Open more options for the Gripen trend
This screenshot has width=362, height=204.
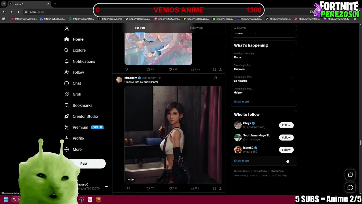point(292,90)
